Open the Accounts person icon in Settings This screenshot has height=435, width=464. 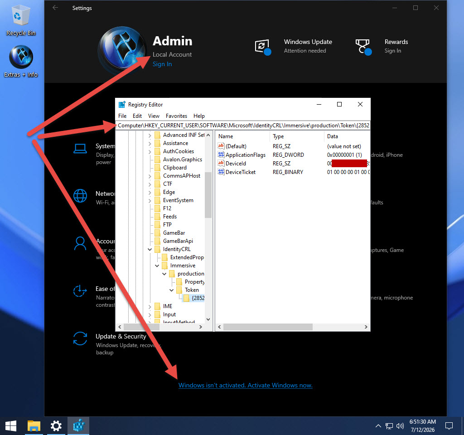click(80, 243)
